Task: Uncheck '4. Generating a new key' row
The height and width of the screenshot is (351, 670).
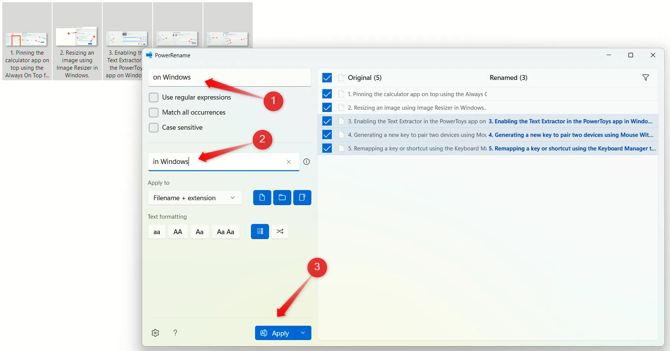Action: pos(327,135)
